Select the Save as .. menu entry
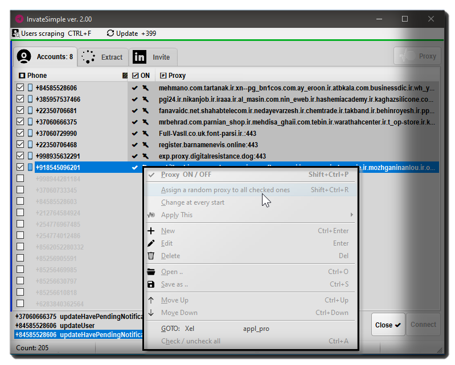 (x=250, y=284)
